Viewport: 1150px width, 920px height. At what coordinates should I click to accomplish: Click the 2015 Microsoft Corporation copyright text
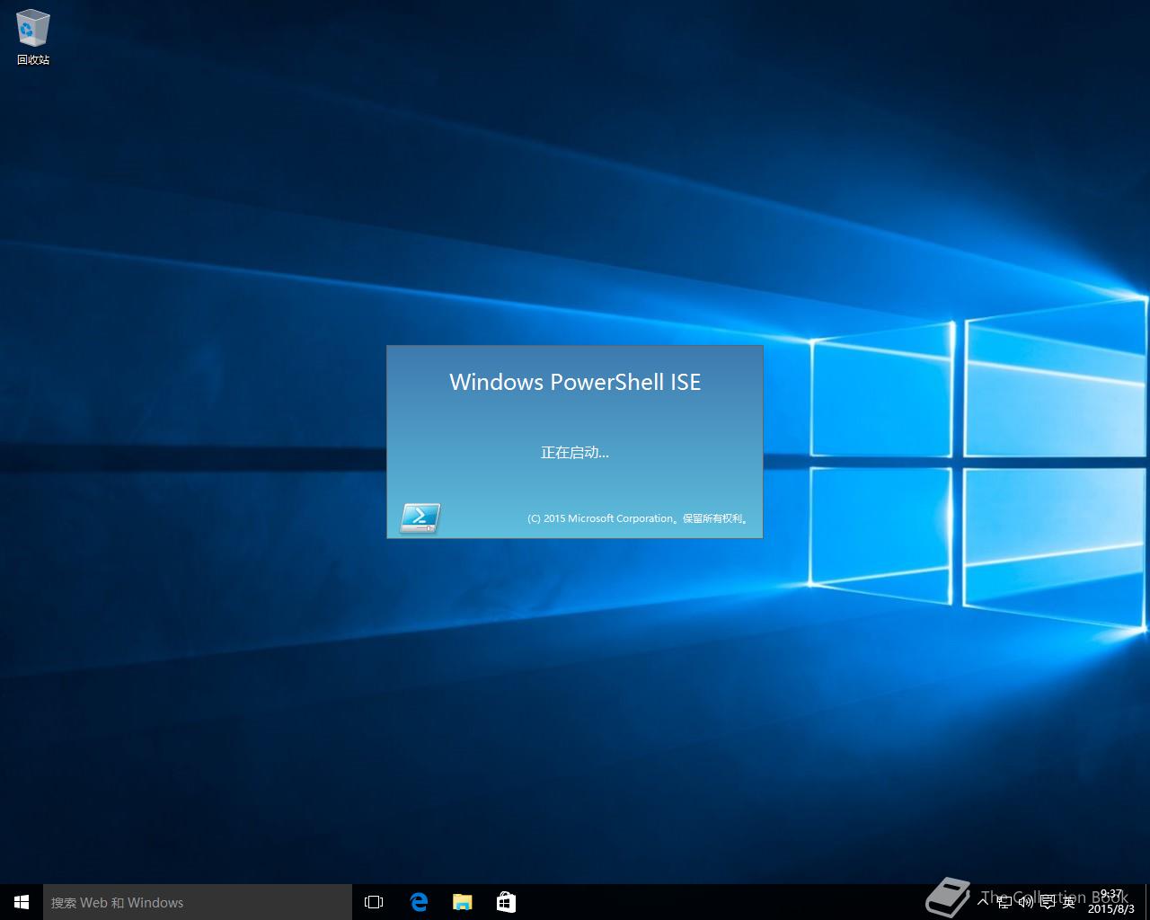637,518
